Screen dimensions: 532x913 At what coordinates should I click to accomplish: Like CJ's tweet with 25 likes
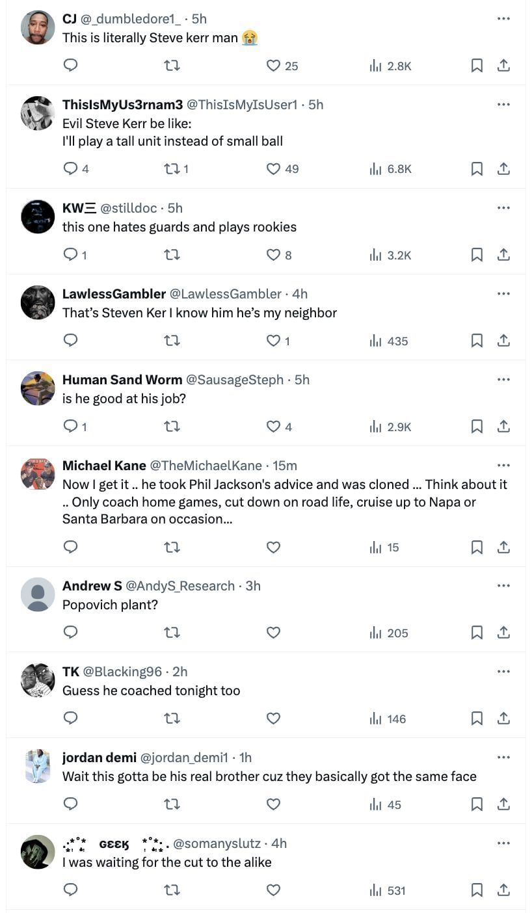(x=274, y=66)
